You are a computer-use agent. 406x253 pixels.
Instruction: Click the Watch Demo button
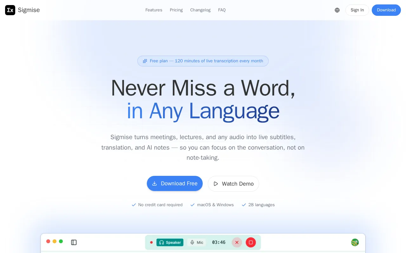click(x=233, y=184)
